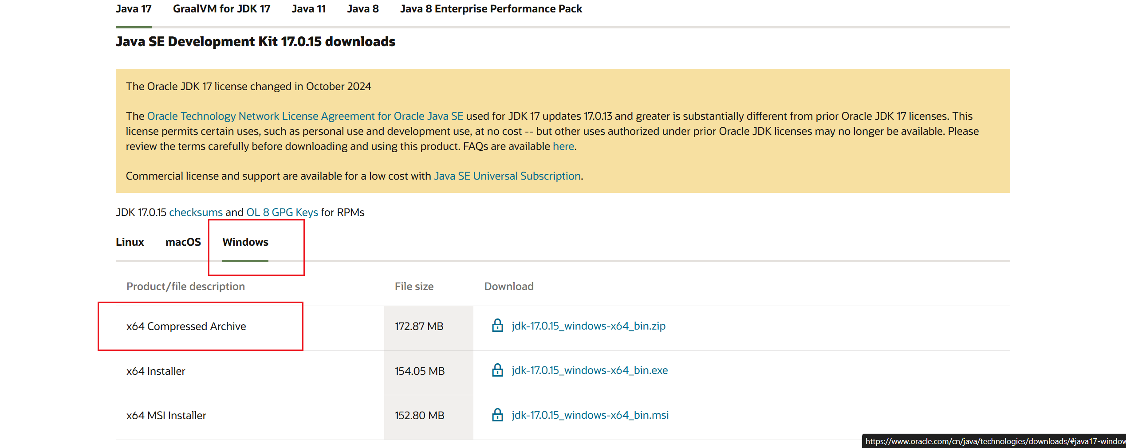Open the JDK 17.0.15 checksums link
Screen dimensions: 1126x448
click(196, 212)
